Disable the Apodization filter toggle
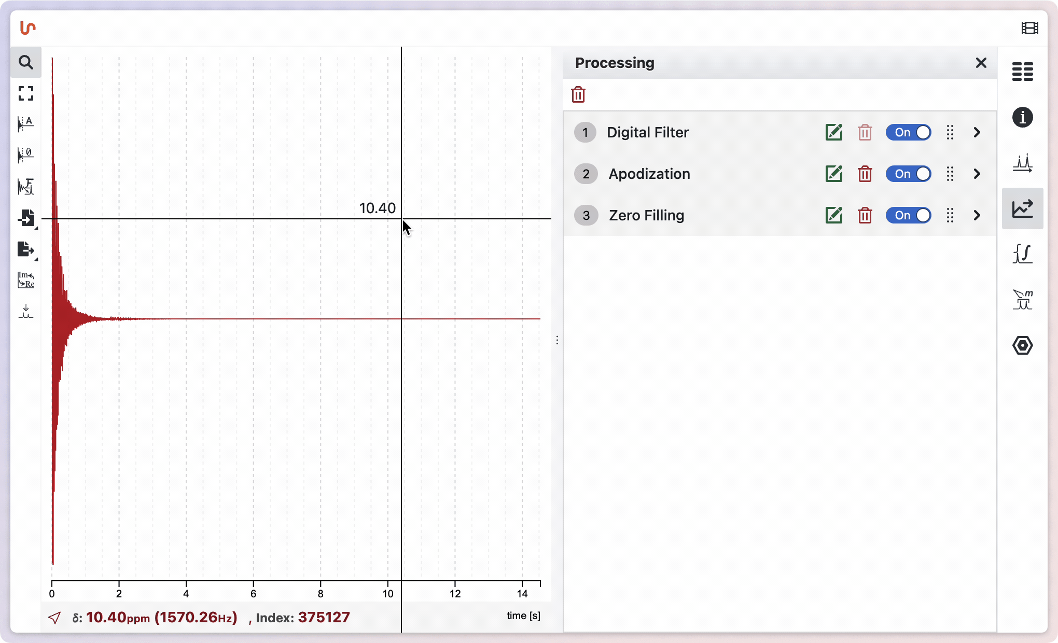The width and height of the screenshot is (1058, 643). pos(908,174)
